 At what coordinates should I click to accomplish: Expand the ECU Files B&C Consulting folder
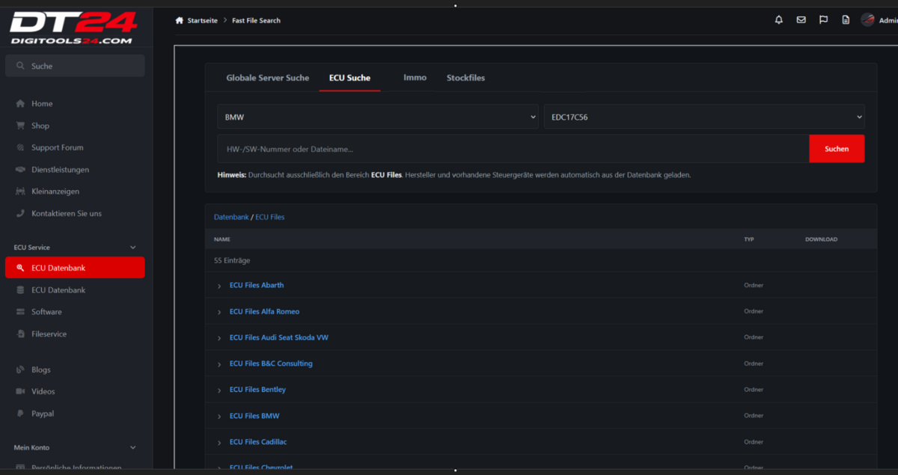tap(219, 364)
